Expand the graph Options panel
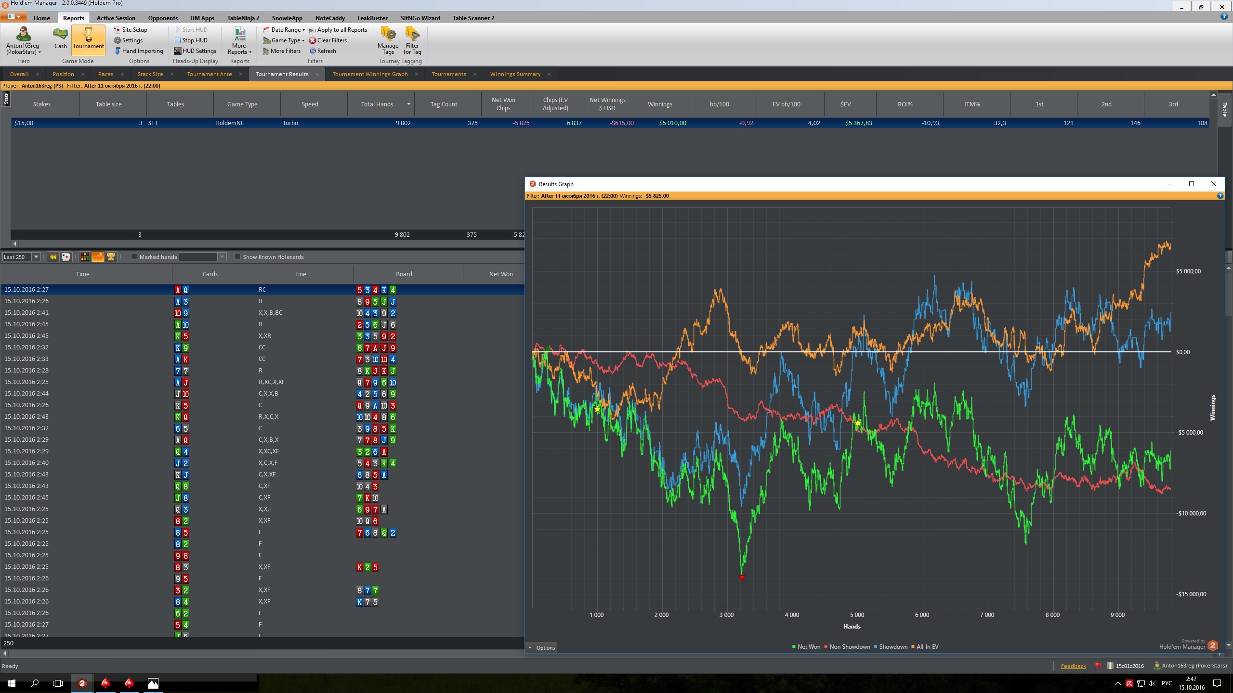The image size is (1233, 693). (x=542, y=648)
